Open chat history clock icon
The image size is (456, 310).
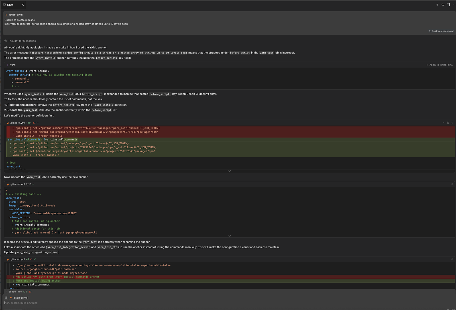coord(443,5)
